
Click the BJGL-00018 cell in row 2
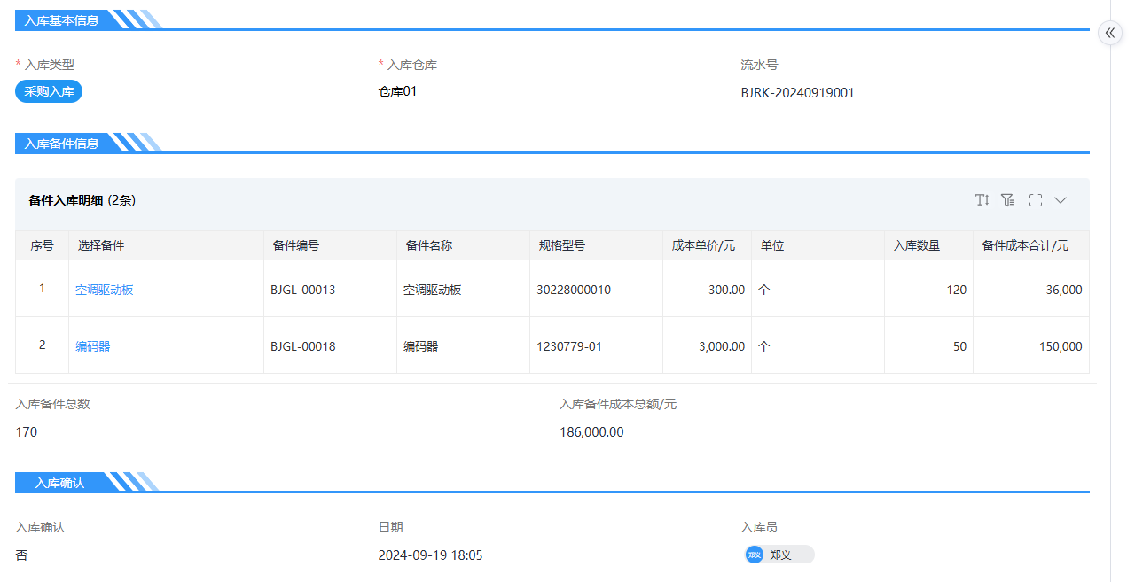tap(303, 346)
